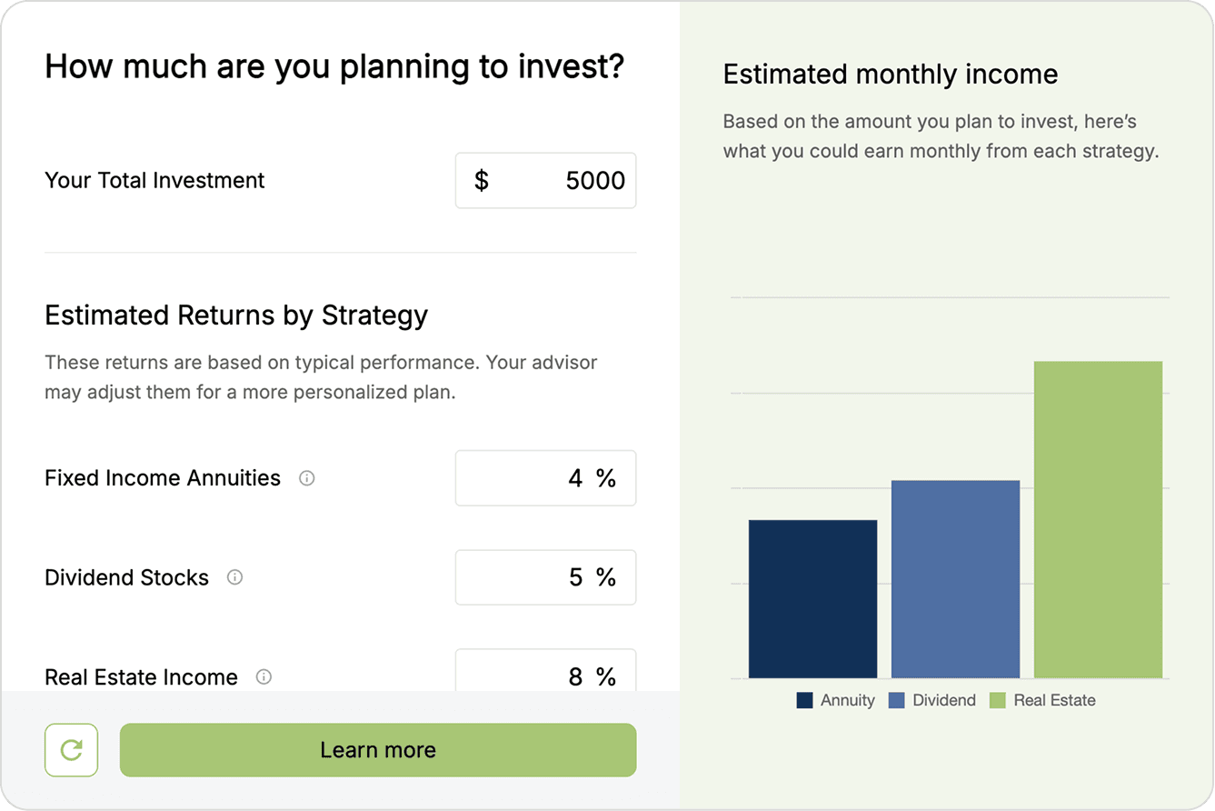Select the dark navy Annuity bar in chart
Viewport: 1215px width, 811px height.
812,598
